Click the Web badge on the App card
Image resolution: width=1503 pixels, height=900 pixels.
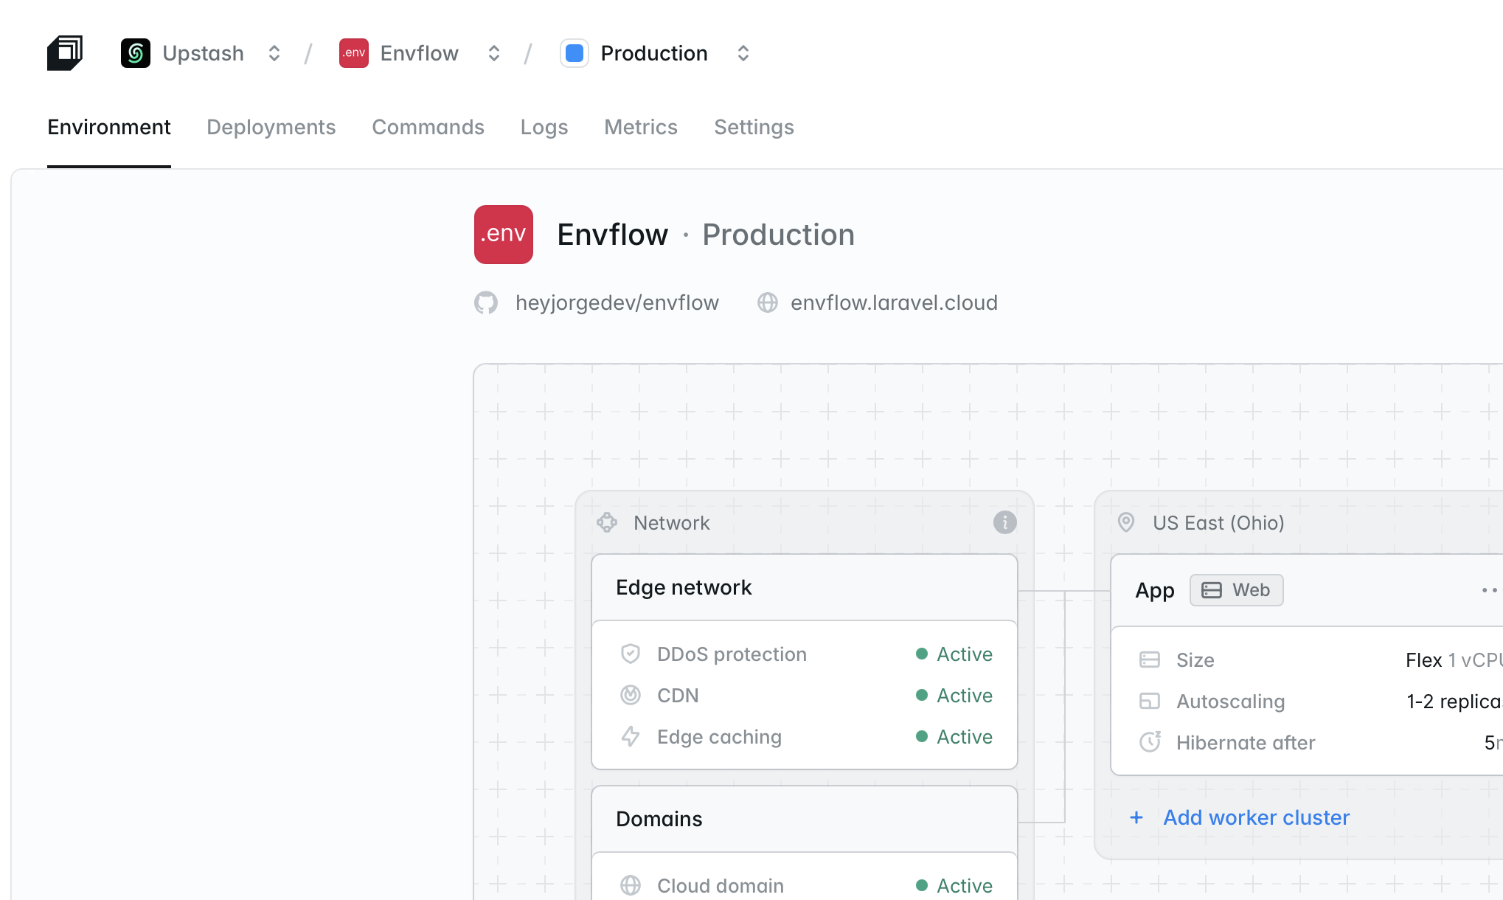pyautogui.click(x=1237, y=589)
